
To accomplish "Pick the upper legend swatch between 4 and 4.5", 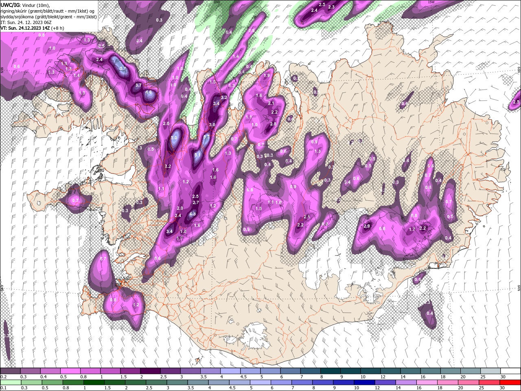I will coord(230,371).
